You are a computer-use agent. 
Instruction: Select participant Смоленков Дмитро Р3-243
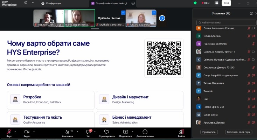[226, 68]
